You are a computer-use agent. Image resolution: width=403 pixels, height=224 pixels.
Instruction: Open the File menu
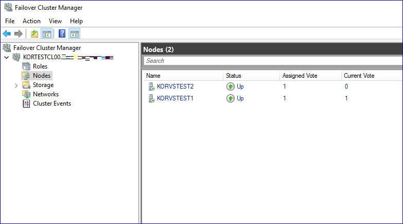point(10,21)
